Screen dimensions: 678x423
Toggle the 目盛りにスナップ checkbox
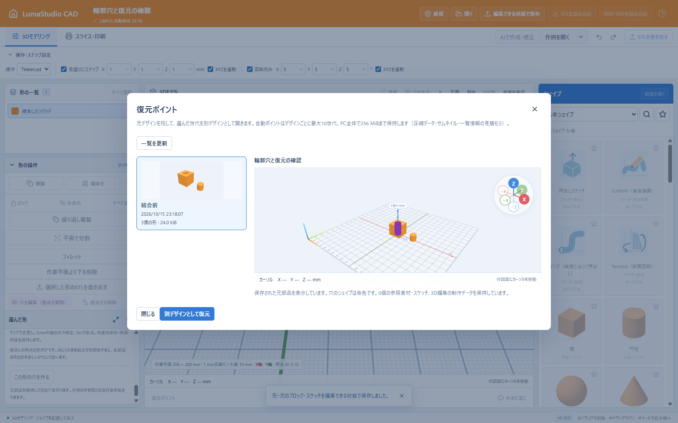[x=64, y=69]
